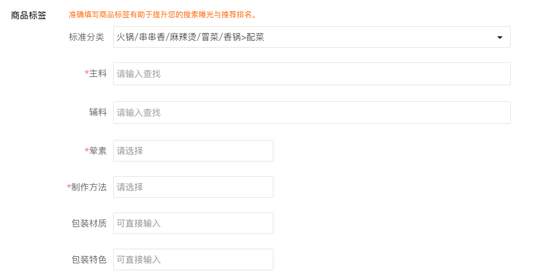The height and width of the screenshot is (276, 533).
Task: Click the 主料 field label
Action: tap(98, 74)
